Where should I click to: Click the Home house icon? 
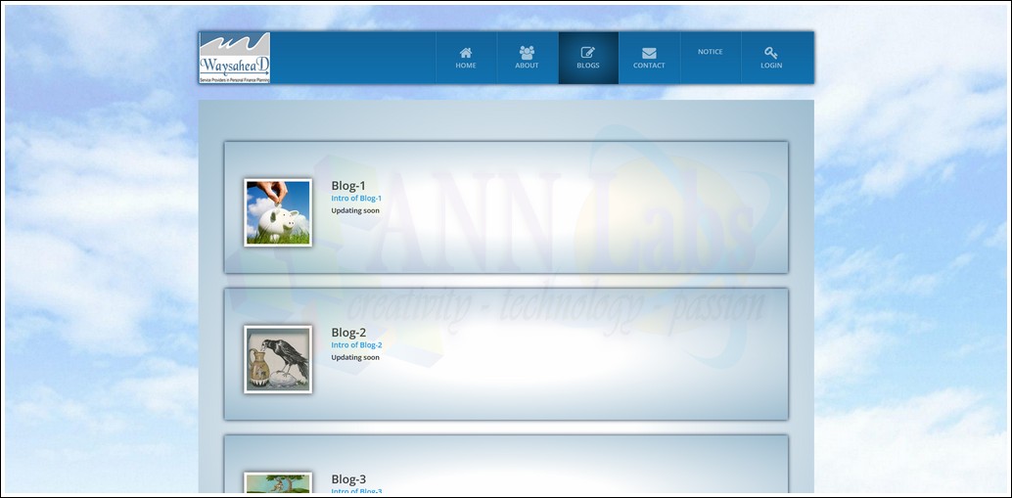(466, 53)
